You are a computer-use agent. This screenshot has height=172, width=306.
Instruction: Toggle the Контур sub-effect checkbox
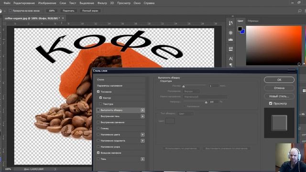100,97
